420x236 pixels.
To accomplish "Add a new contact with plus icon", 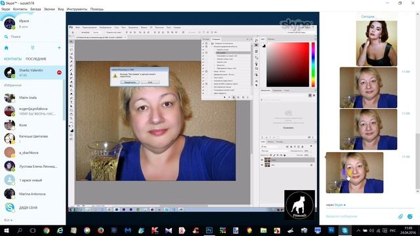I will 59,48.
